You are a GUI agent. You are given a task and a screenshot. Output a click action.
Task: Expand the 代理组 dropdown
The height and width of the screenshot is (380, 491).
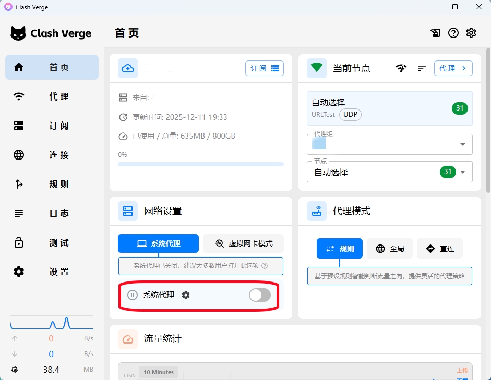pyautogui.click(x=462, y=144)
